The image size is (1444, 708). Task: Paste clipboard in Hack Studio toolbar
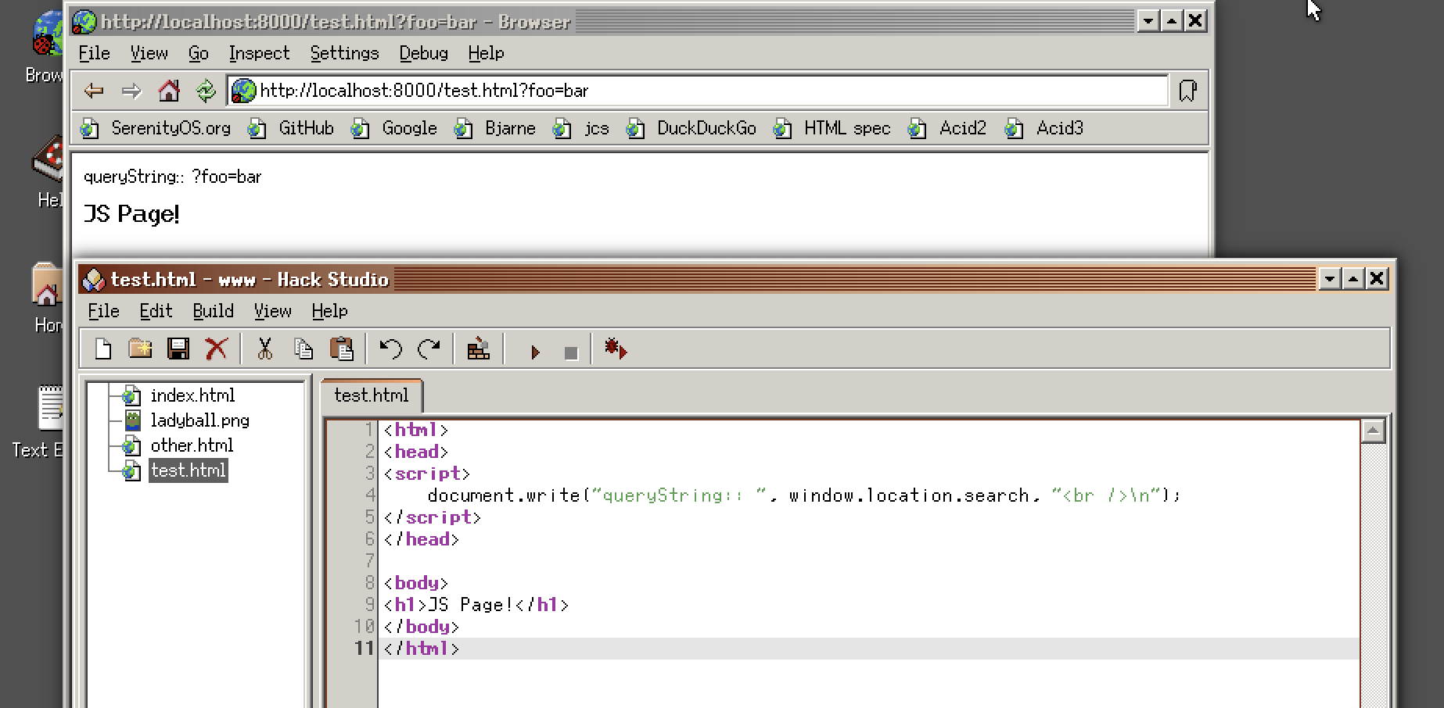[342, 349]
